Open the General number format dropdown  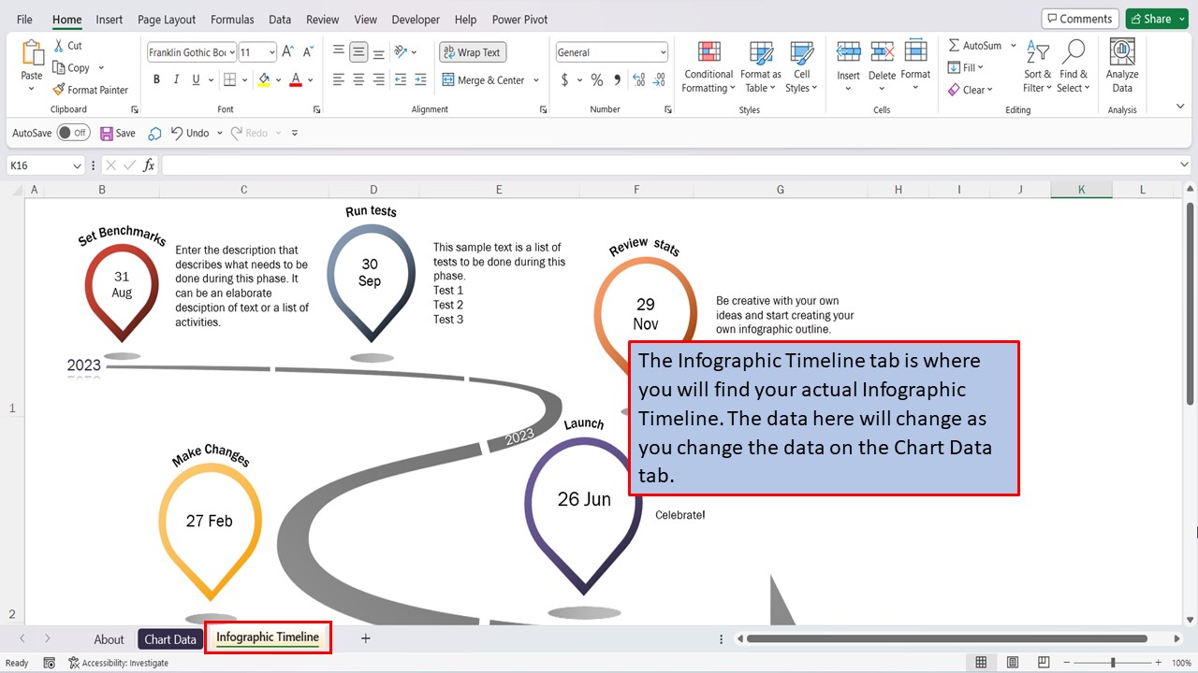(x=663, y=52)
